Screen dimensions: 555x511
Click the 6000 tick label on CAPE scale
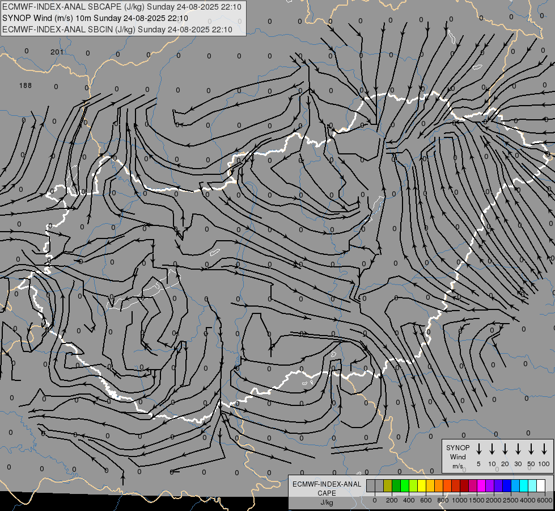coord(544,500)
